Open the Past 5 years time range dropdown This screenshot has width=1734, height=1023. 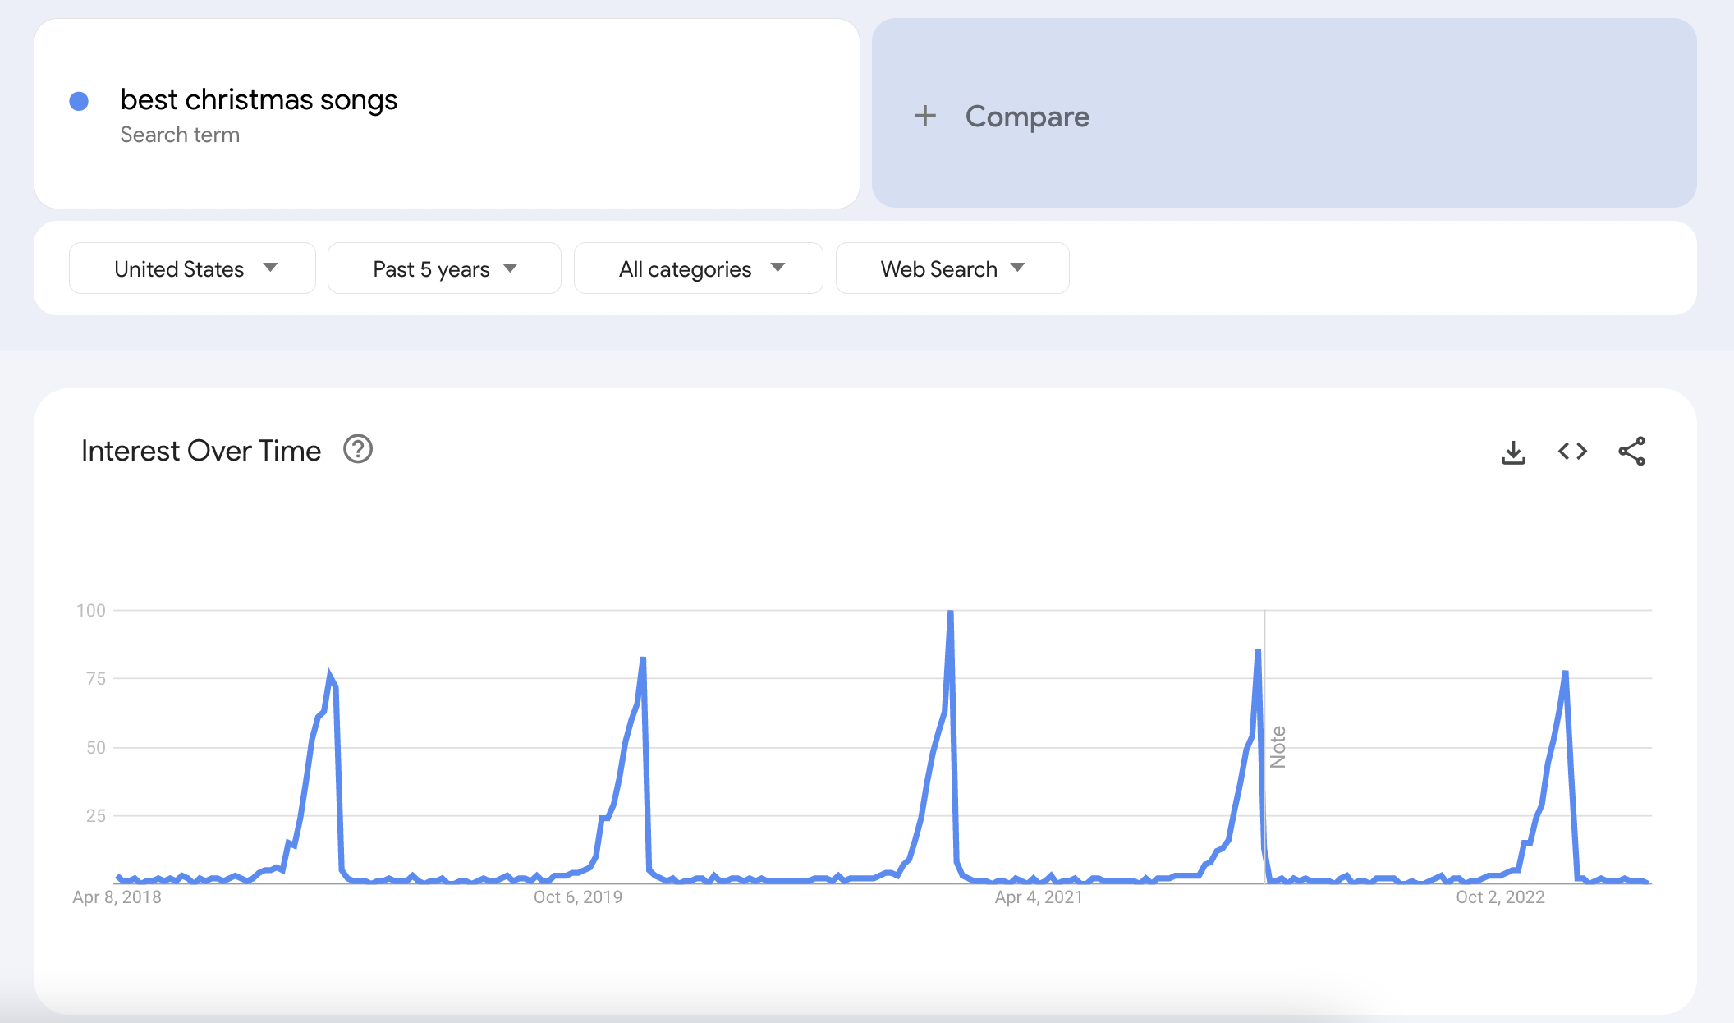click(444, 268)
